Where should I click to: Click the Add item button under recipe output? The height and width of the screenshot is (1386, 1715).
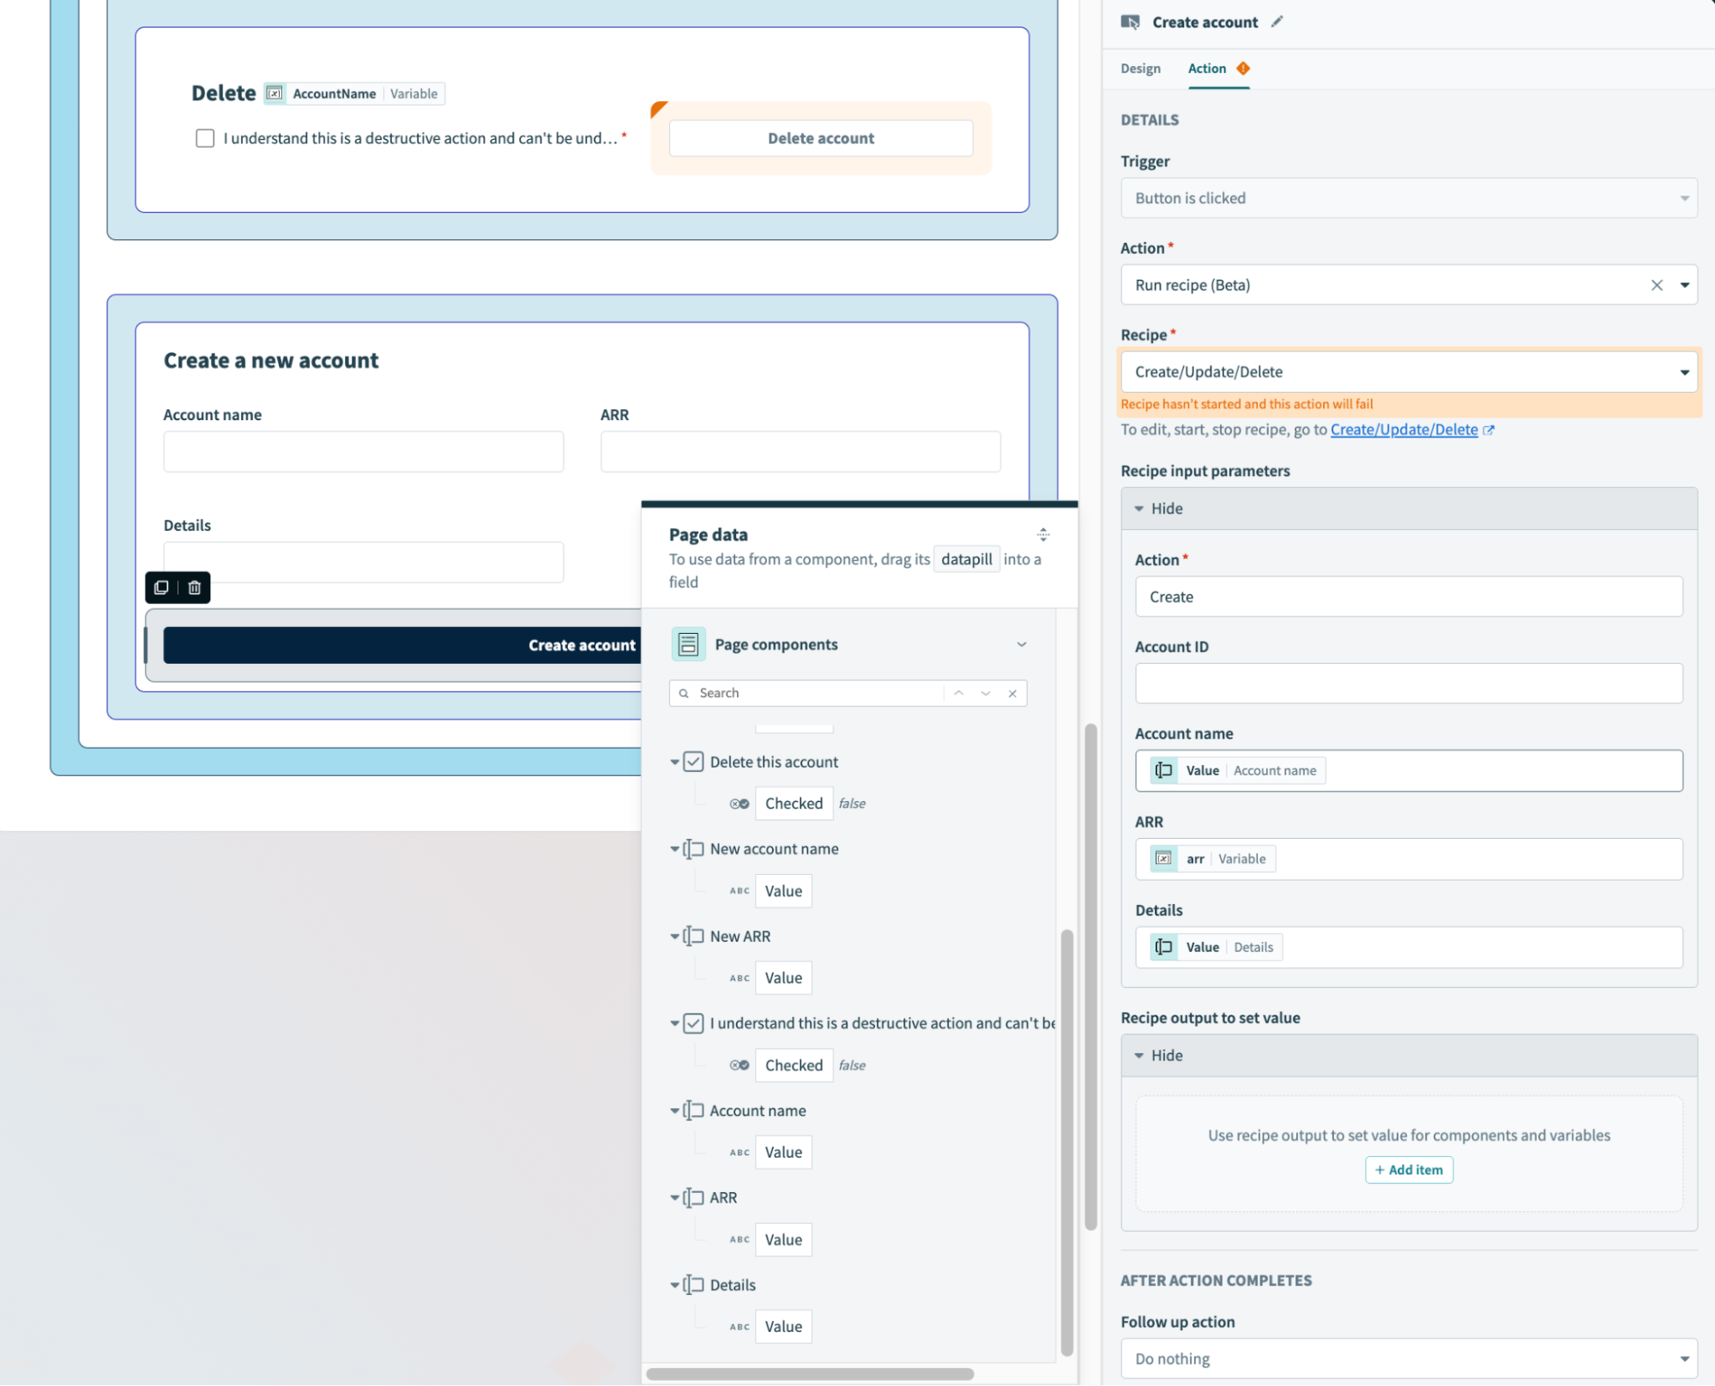click(1409, 1169)
